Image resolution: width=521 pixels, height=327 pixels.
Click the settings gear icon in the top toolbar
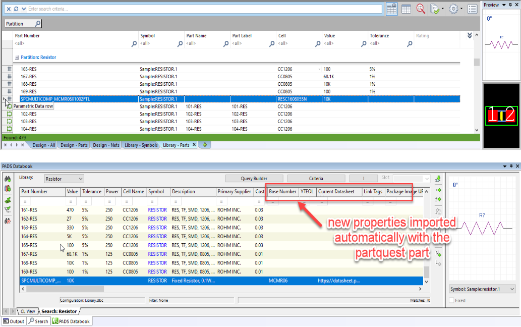coord(453,9)
